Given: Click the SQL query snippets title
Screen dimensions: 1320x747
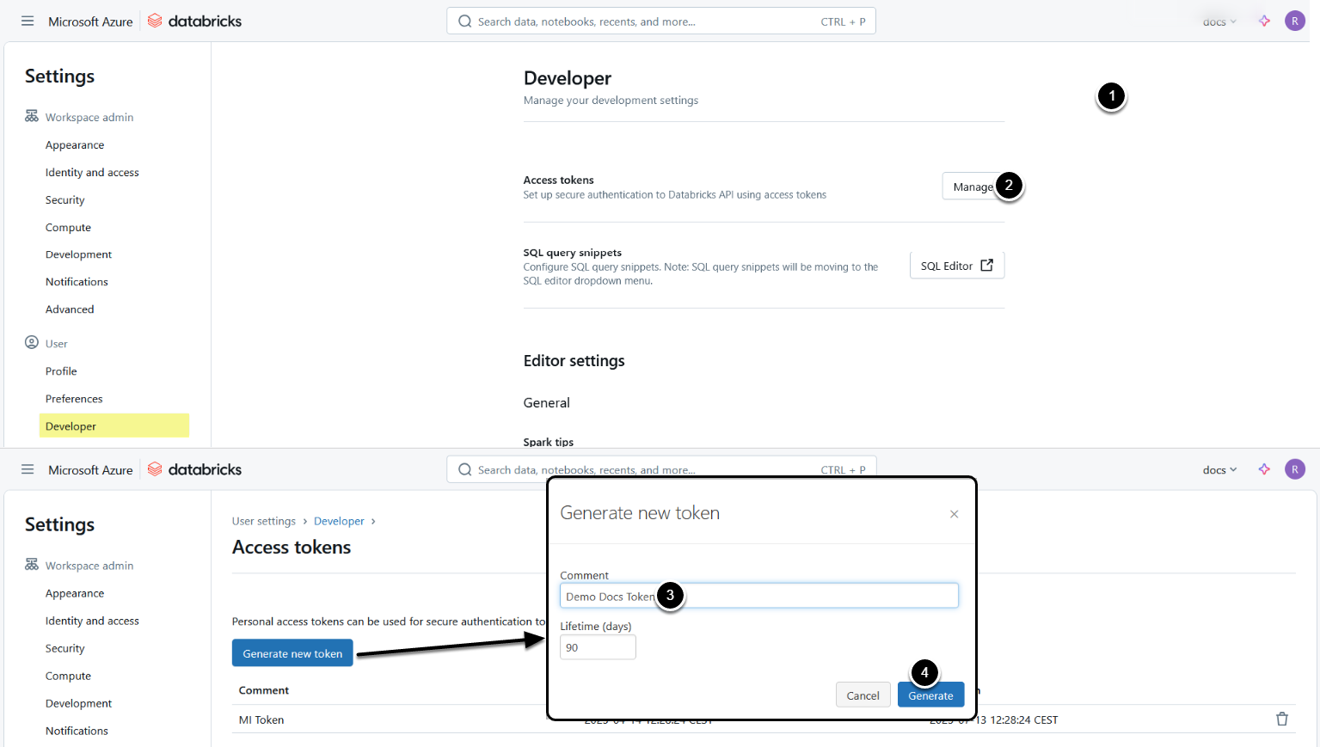Looking at the screenshot, I should tap(572, 253).
